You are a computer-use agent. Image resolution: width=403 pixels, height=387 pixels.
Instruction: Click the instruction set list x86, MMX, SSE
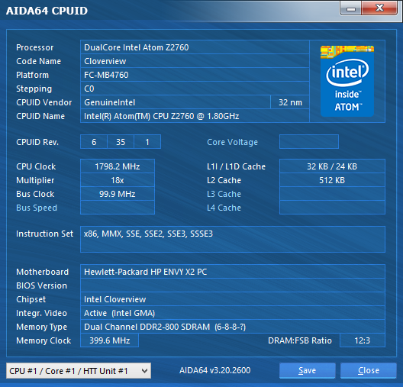click(x=233, y=239)
